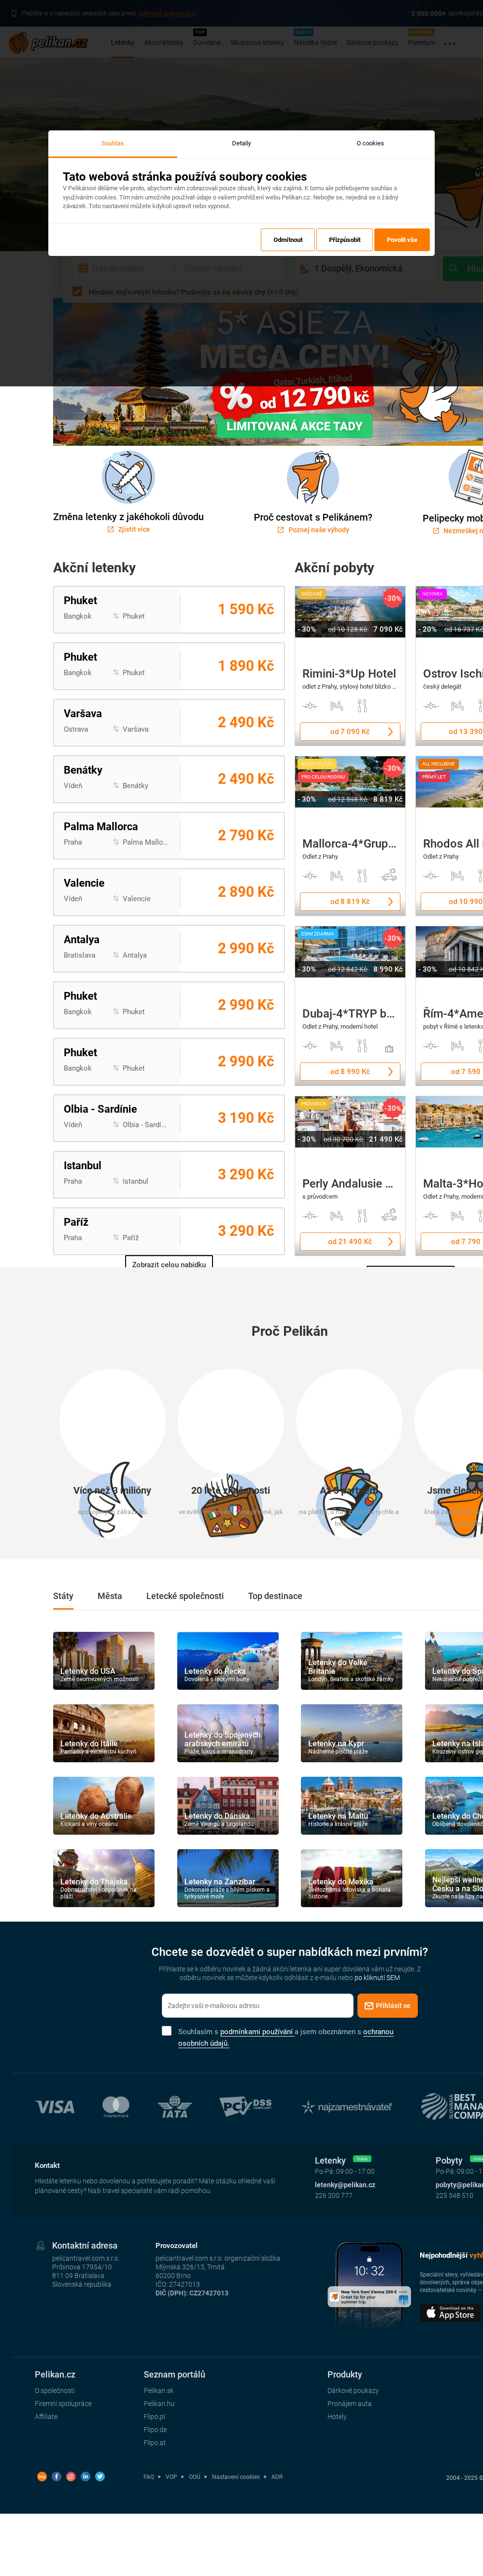Viewport: 483px width, 2576px height.
Task: Open the Twitter icon in footer
Action: [x=100, y=2476]
